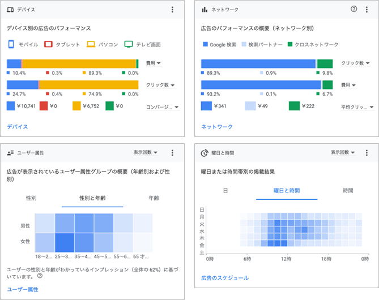Click the 女性 65 才... heatmap cell
Image resolution: width=379 pixels, height=300 pixels.
click(143, 242)
